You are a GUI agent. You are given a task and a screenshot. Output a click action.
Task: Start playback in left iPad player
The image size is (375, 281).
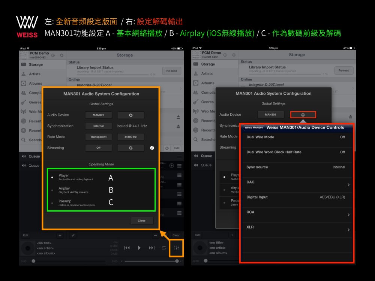(139, 248)
